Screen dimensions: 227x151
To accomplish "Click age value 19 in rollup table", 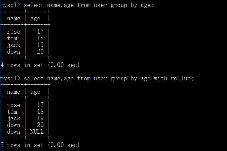I will 40,118.
